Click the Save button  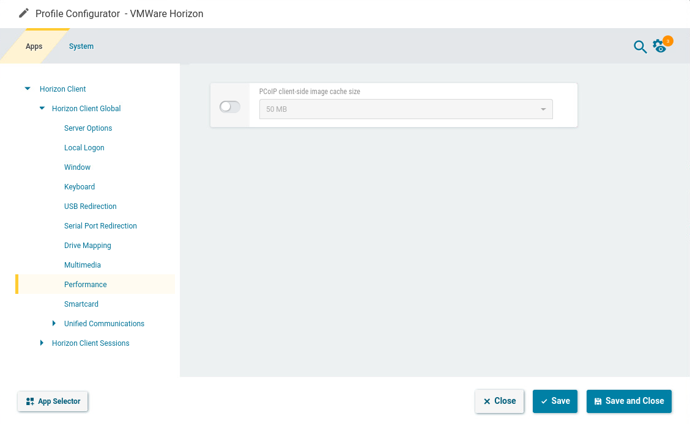[555, 401]
